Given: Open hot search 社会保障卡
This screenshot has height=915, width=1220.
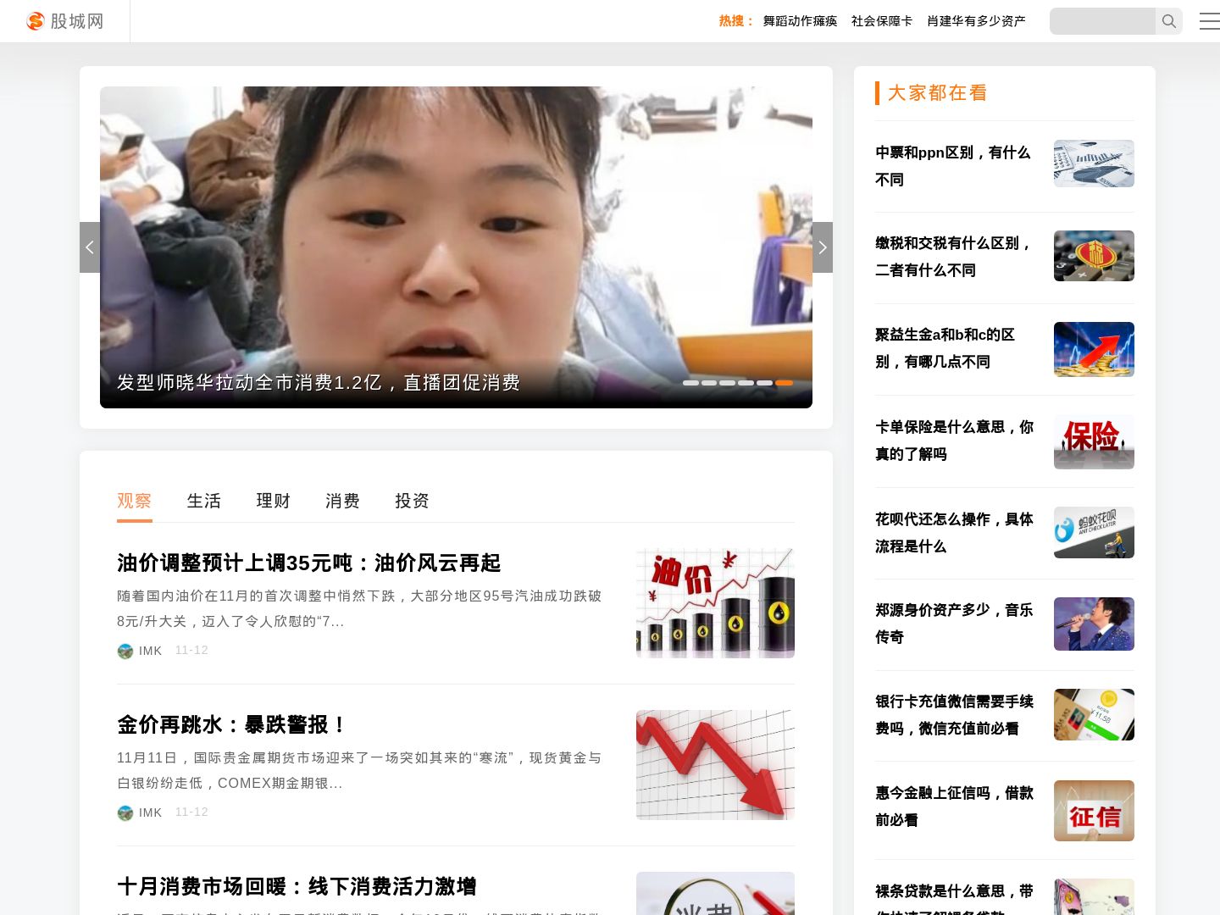Looking at the screenshot, I should (x=882, y=21).
